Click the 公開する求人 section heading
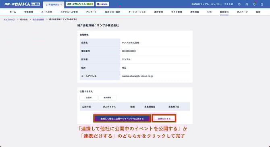The height and width of the screenshot is (147, 270). pyautogui.click(x=86, y=92)
